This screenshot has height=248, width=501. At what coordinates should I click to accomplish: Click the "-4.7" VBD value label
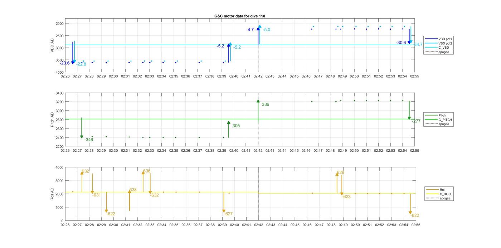point(250,30)
